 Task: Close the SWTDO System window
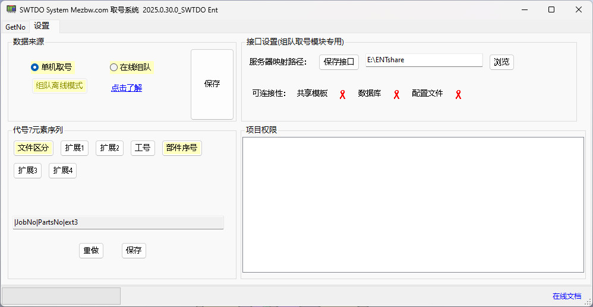pyautogui.click(x=579, y=9)
